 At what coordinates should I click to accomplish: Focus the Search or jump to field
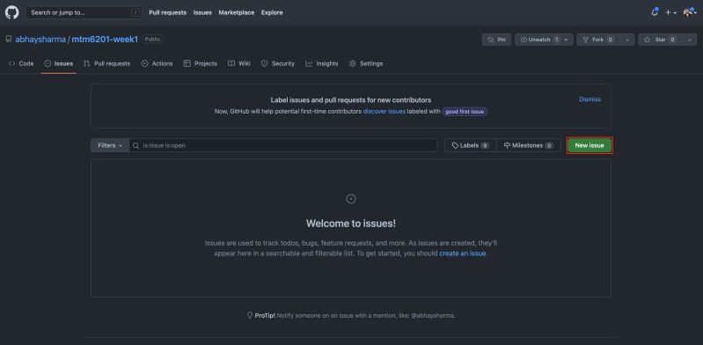[84, 12]
